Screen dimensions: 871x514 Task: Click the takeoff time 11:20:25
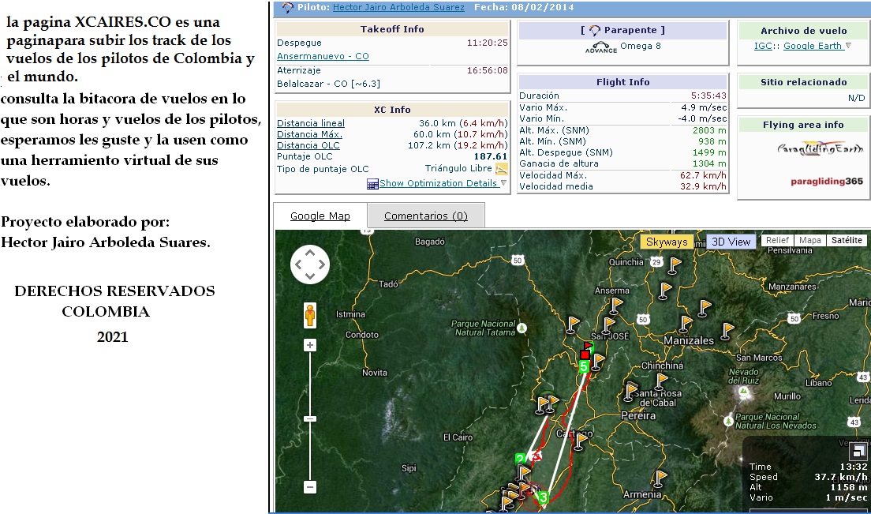[x=487, y=43]
